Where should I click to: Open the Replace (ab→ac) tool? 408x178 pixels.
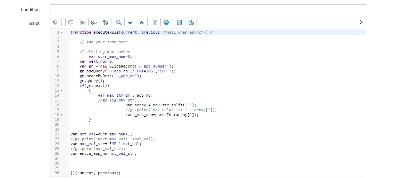[94, 22]
